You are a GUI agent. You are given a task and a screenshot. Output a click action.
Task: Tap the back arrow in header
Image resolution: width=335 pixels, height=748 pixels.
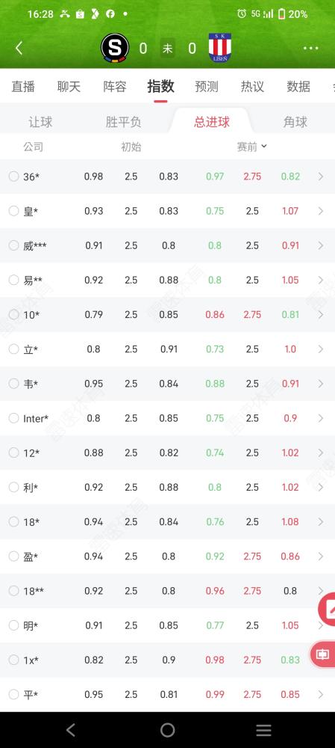coord(19,48)
